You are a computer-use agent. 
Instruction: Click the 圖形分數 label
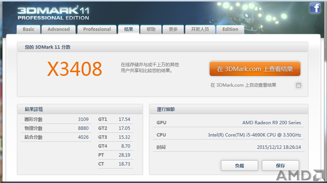tap(33, 119)
